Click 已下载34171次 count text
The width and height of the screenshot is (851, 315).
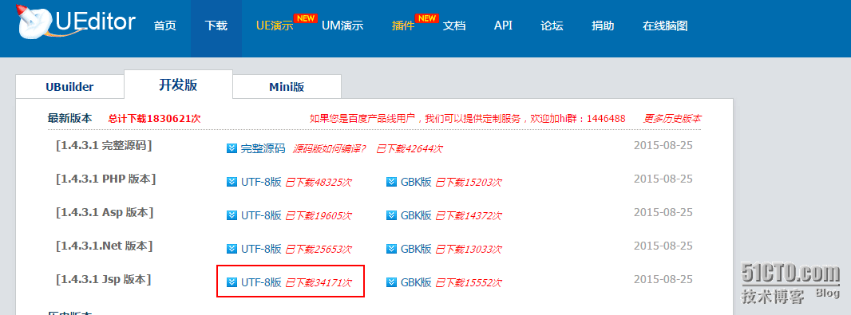point(319,282)
